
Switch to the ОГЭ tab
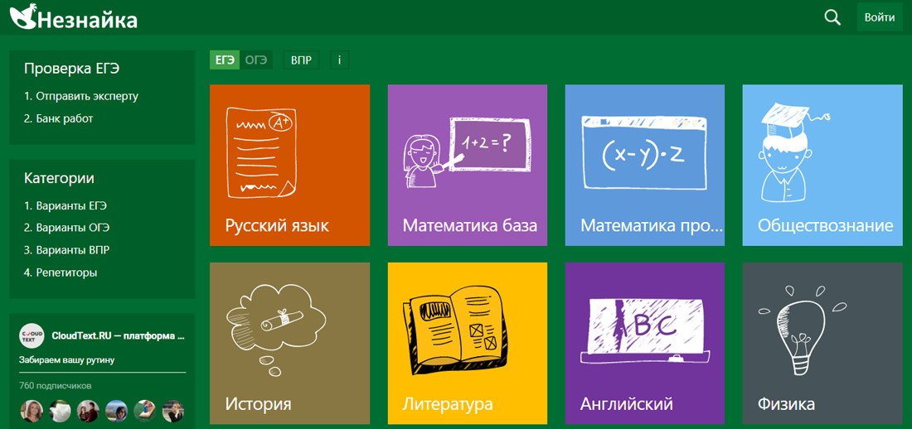tap(256, 60)
